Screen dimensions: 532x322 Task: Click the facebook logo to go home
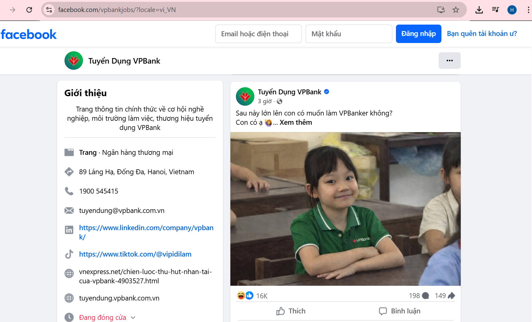point(29,34)
